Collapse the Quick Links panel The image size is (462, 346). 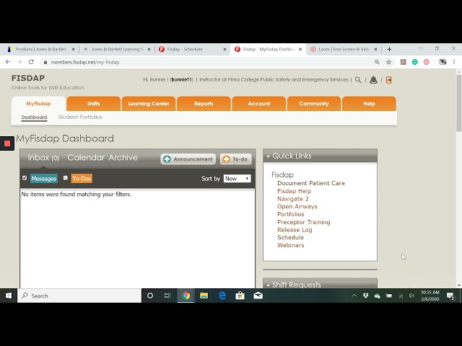pos(268,156)
